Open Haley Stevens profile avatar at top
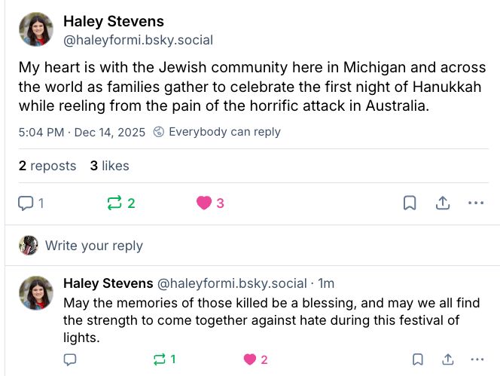Screen dimensions: 500x376 [x=35, y=29]
